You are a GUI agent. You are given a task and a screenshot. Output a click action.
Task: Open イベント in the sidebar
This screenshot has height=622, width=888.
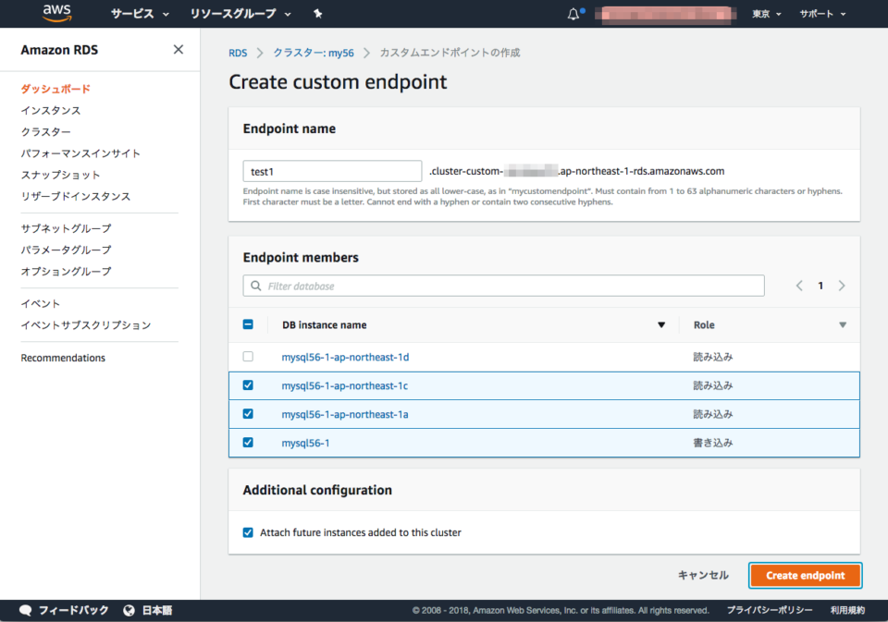(x=40, y=304)
